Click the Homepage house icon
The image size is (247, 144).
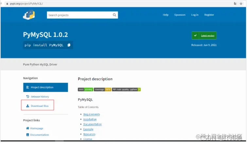click(x=27, y=128)
